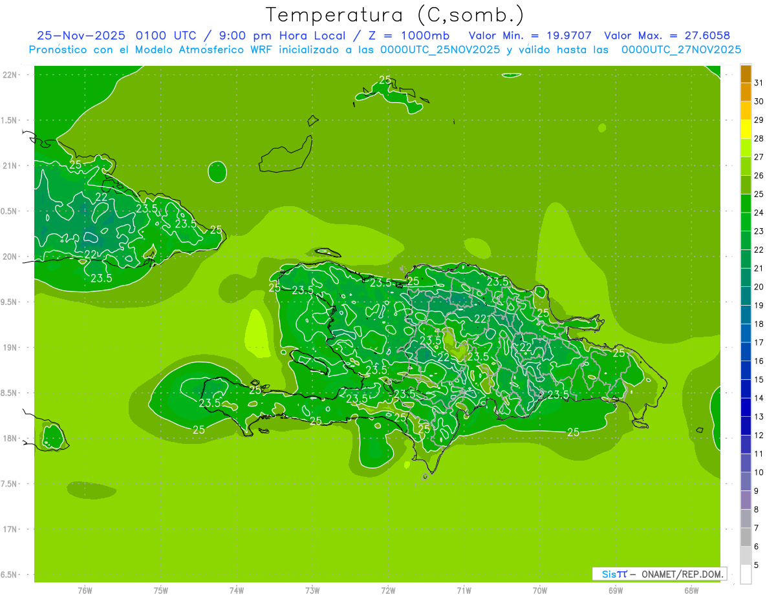Image resolution: width=776 pixels, height=599 pixels.
Task: Select the 'Valor Min. = 19.9707' readout
Action: coord(530,36)
